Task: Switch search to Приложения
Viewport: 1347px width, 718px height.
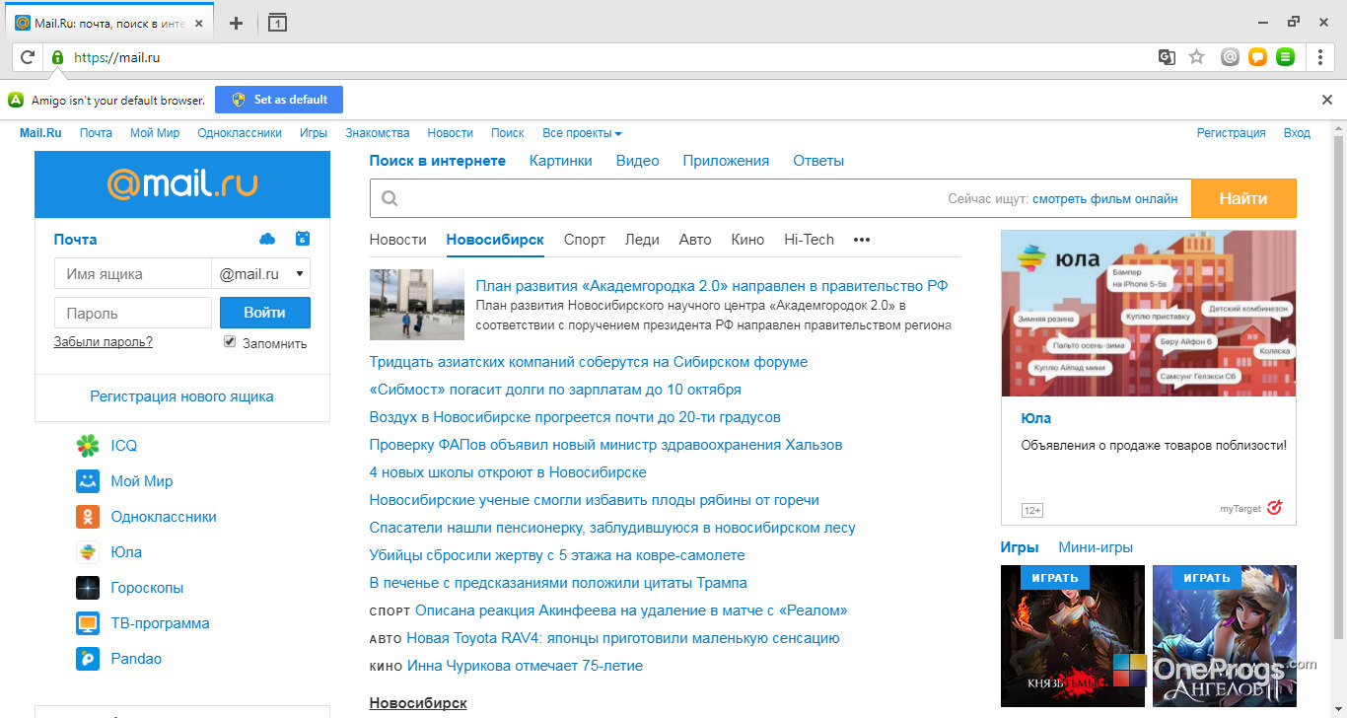Action: point(726,161)
